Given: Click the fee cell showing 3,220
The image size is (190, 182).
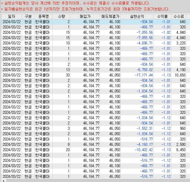Looking at the screenshot, I should tap(179, 43).
